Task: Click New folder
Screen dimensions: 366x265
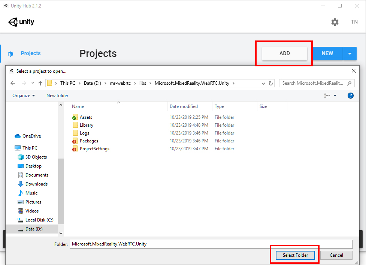Action: click(x=57, y=96)
